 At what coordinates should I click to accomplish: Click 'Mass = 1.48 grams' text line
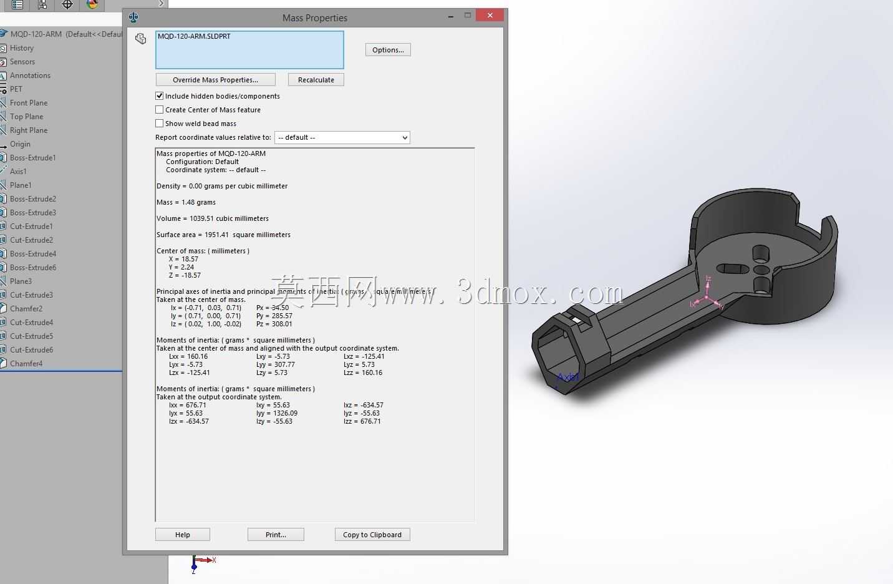(186, 202)
